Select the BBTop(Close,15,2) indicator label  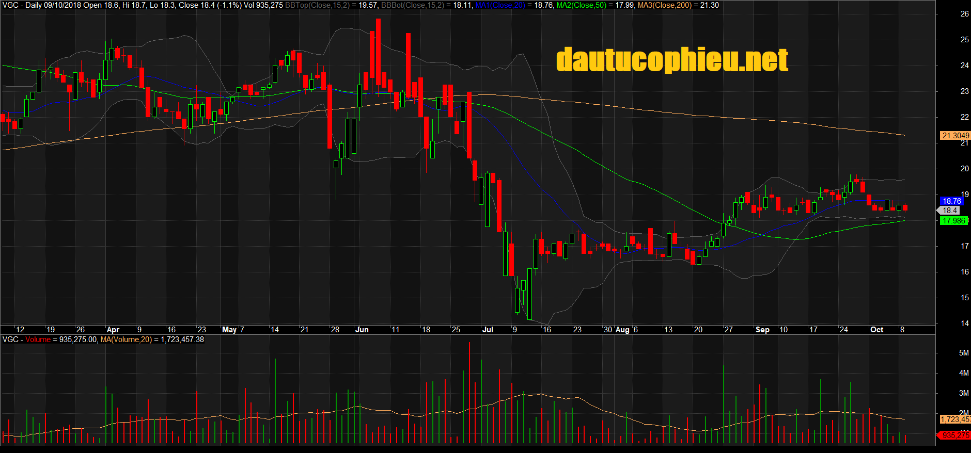317,5
